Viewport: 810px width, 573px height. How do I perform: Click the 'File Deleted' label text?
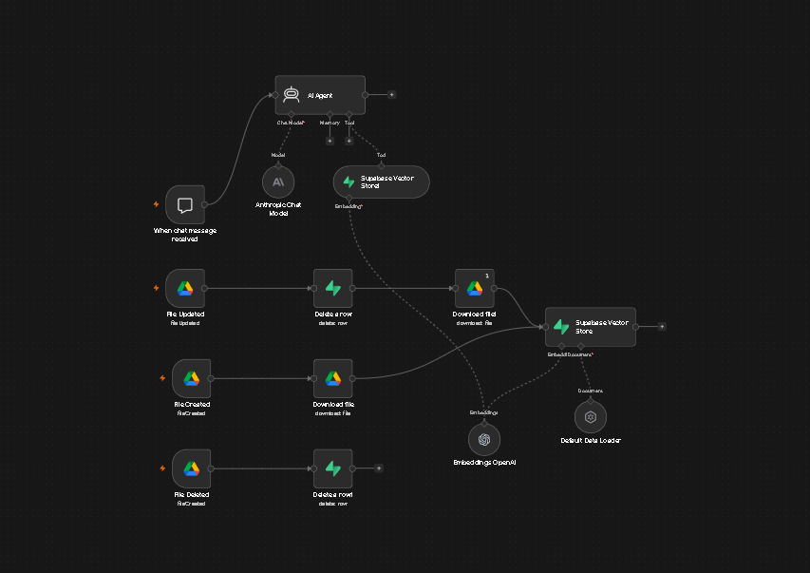[191, 494]
